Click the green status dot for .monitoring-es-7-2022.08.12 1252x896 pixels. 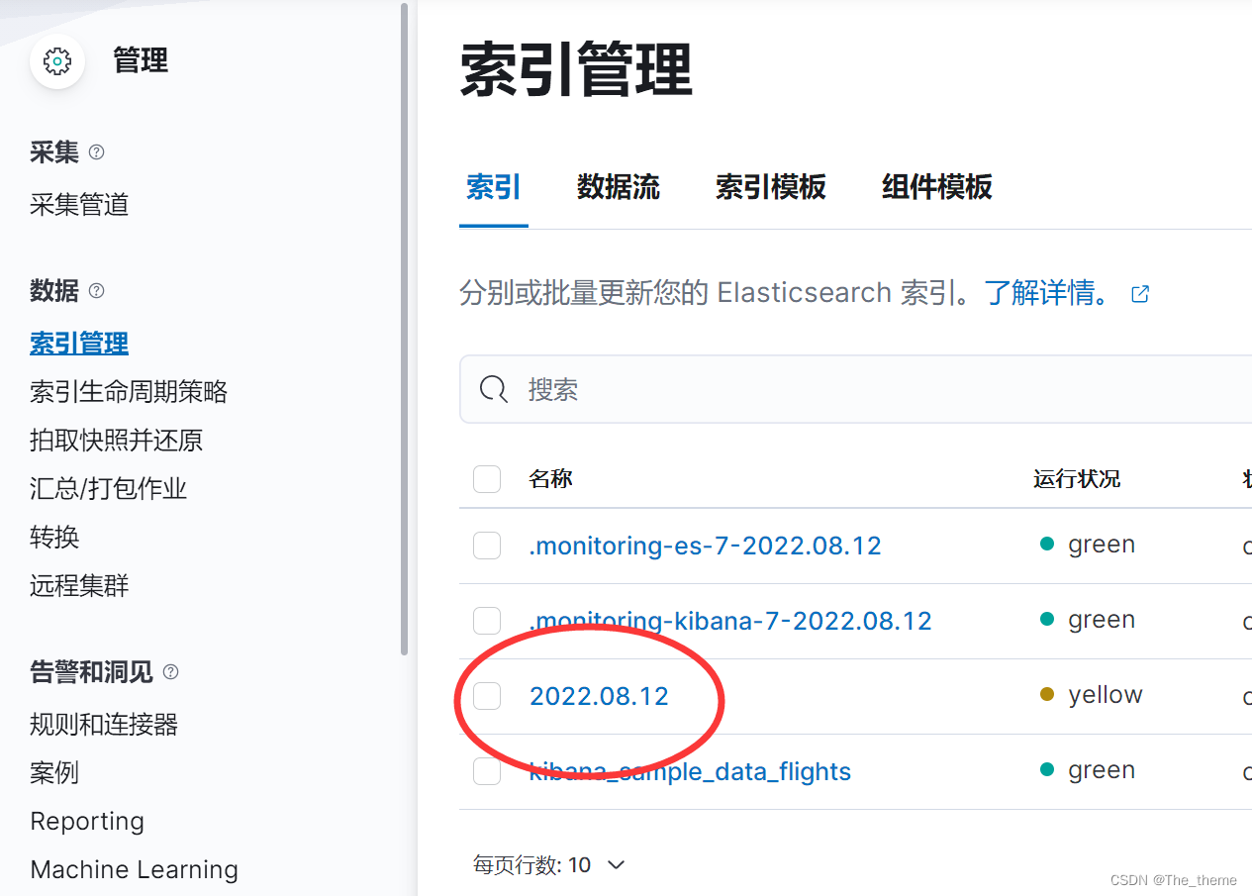coord(1048,544)
